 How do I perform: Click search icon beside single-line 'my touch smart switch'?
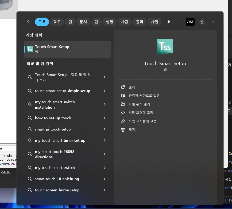(30, 168)
